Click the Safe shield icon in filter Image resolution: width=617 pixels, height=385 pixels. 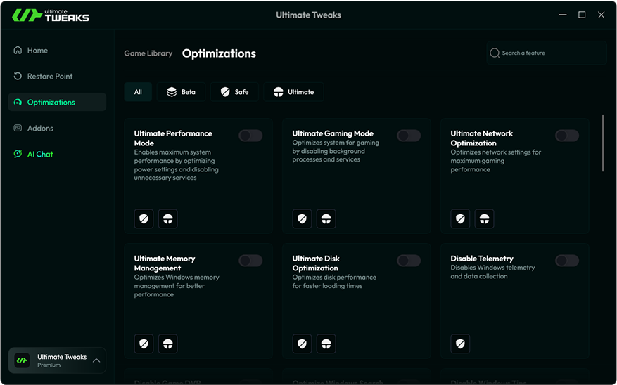coord(225,92)
